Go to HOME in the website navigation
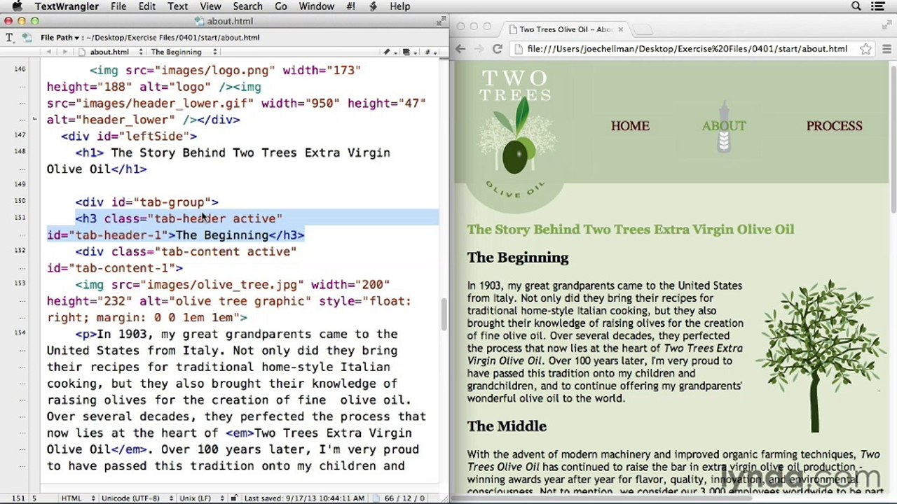The height and width of the screenshot is (504, 897). point(630,126)
